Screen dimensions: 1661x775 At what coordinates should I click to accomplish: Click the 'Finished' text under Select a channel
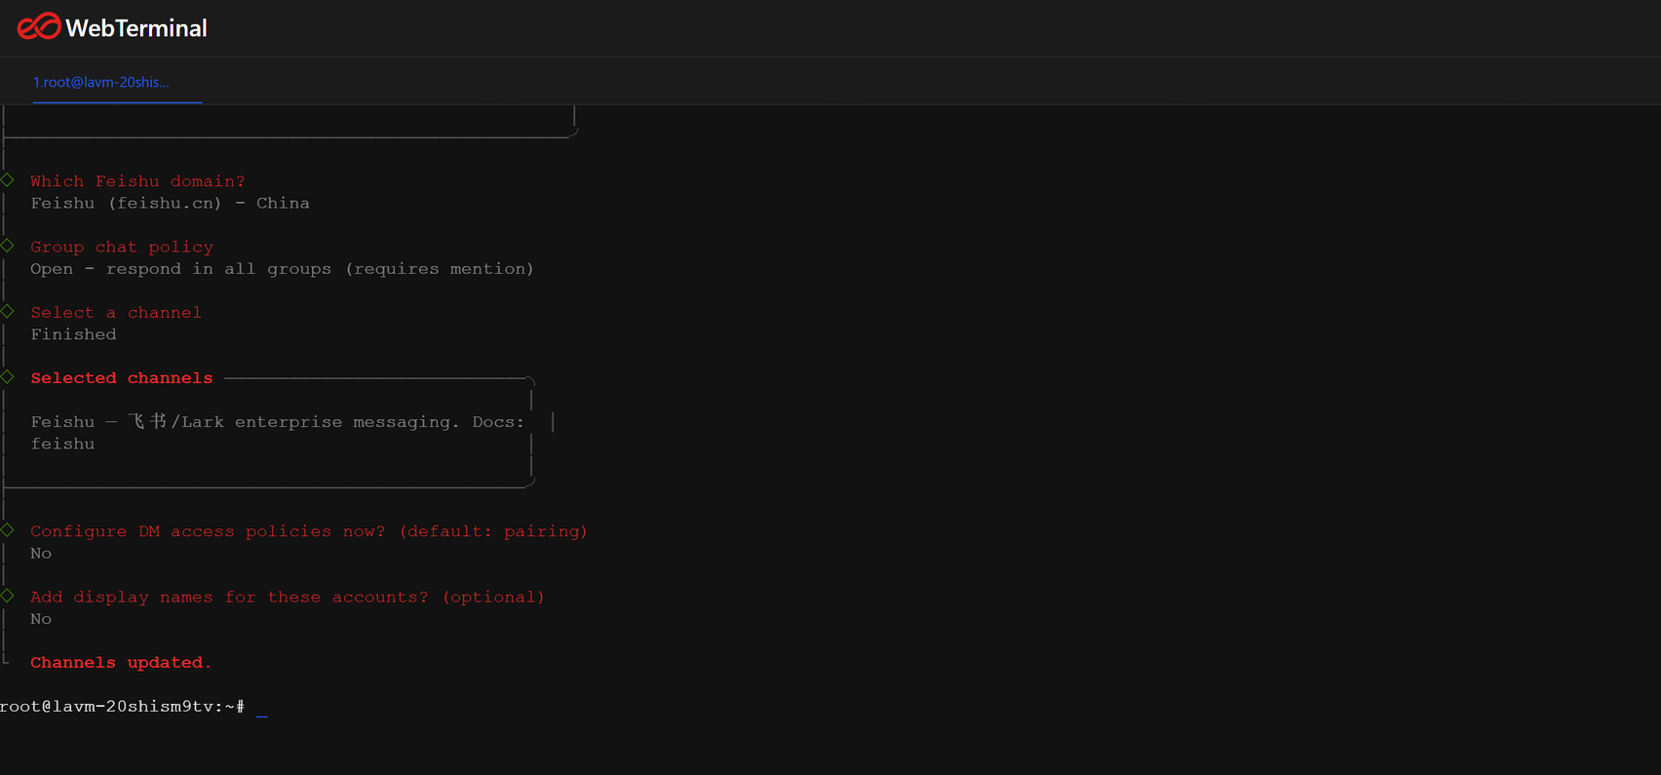pyautogui.click(x=73, y=334)
